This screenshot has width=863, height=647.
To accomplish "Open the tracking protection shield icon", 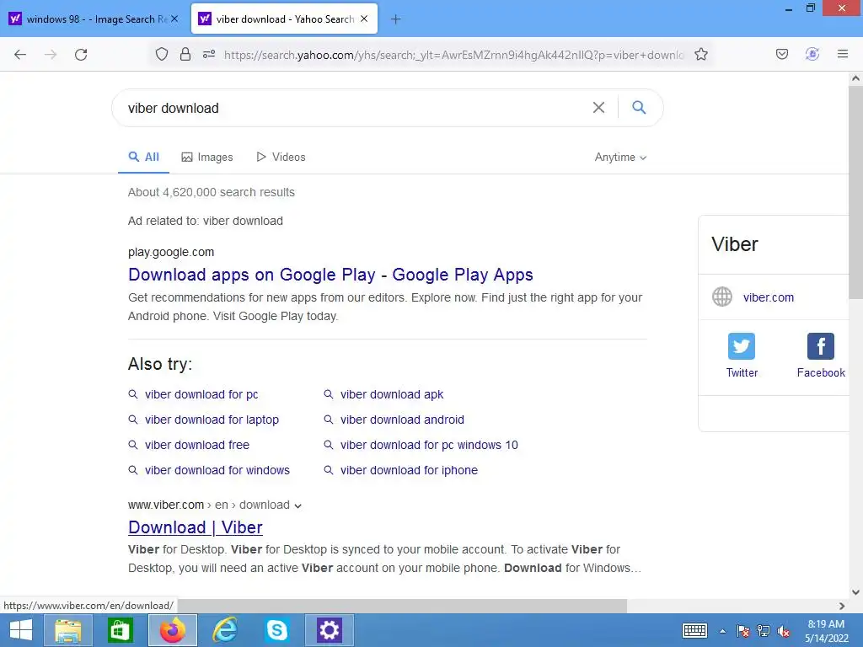I will click(x=161, y=54).
